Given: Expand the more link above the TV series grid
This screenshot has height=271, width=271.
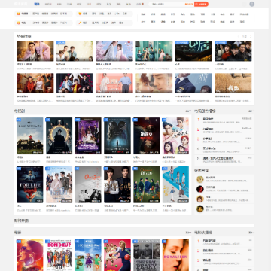Looking at the screenshot, I should tap(188, 111).
